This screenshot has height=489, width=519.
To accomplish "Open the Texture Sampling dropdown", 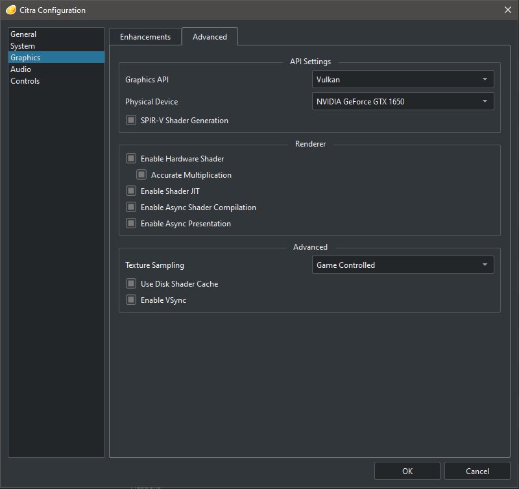I will pos(403,265).
